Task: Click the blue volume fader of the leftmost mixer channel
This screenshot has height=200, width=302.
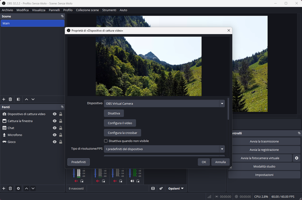Action: coord(74,173)
